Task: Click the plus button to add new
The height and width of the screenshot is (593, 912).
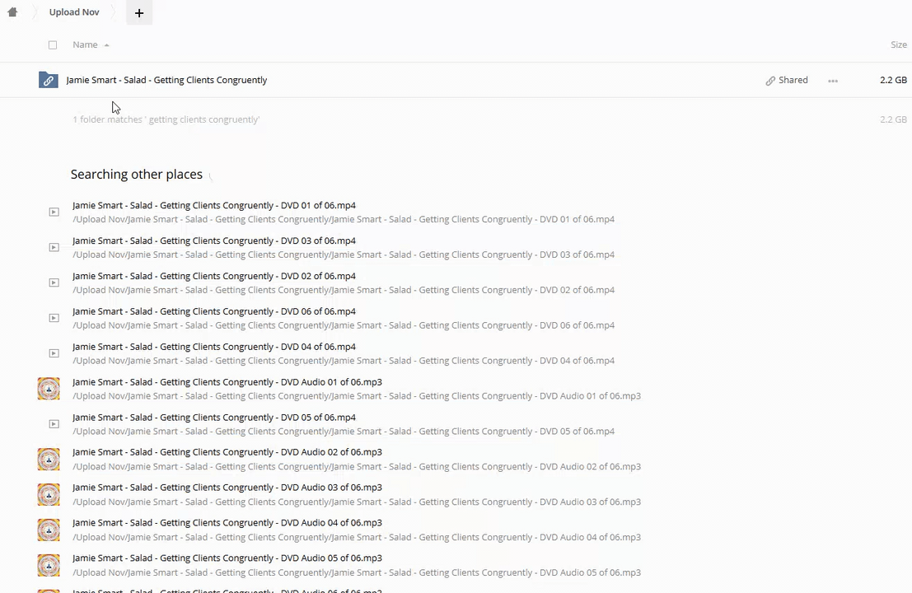Action: pyautogui.click(x=139, y=13)
